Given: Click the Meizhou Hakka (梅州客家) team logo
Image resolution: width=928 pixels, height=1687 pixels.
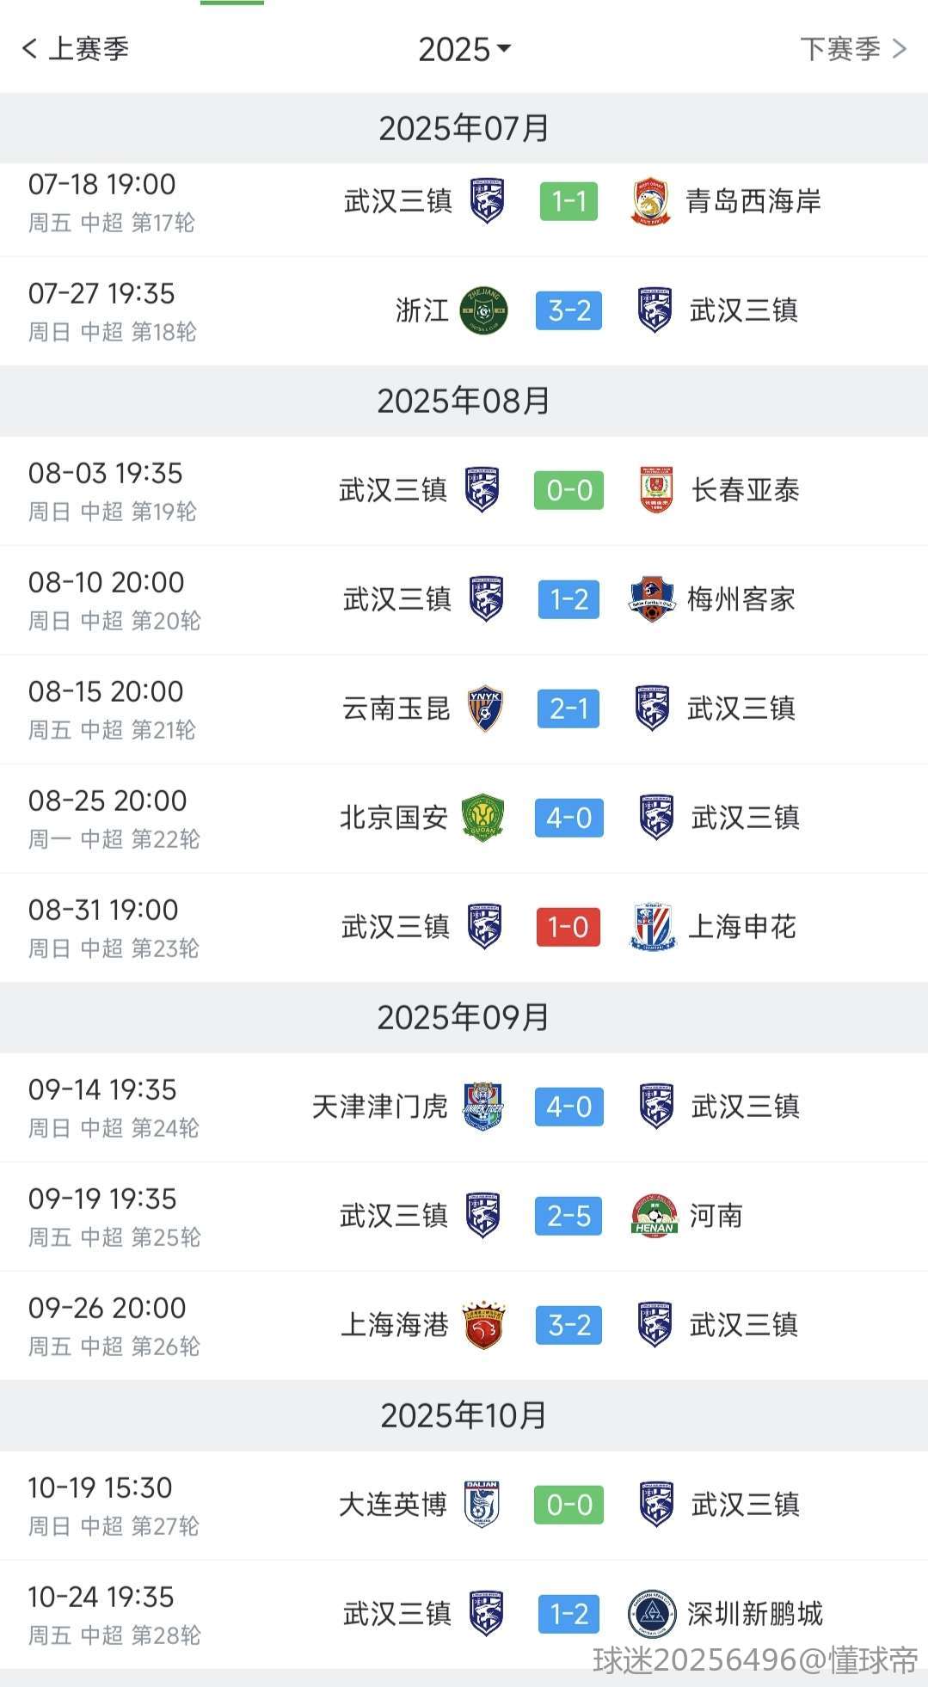Looking at the screenshot, I should 652,599.
